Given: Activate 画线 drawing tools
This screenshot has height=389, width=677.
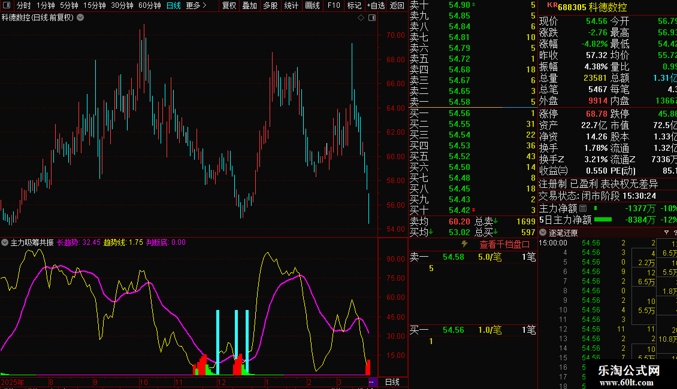Looking at the screenshot, I should [312, 5].
